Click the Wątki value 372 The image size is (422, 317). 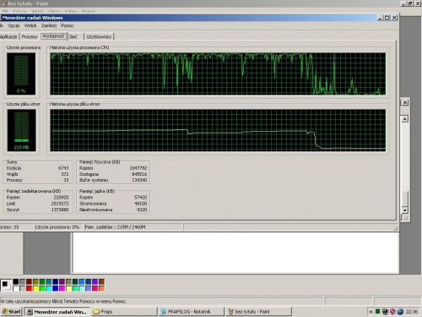65,174
